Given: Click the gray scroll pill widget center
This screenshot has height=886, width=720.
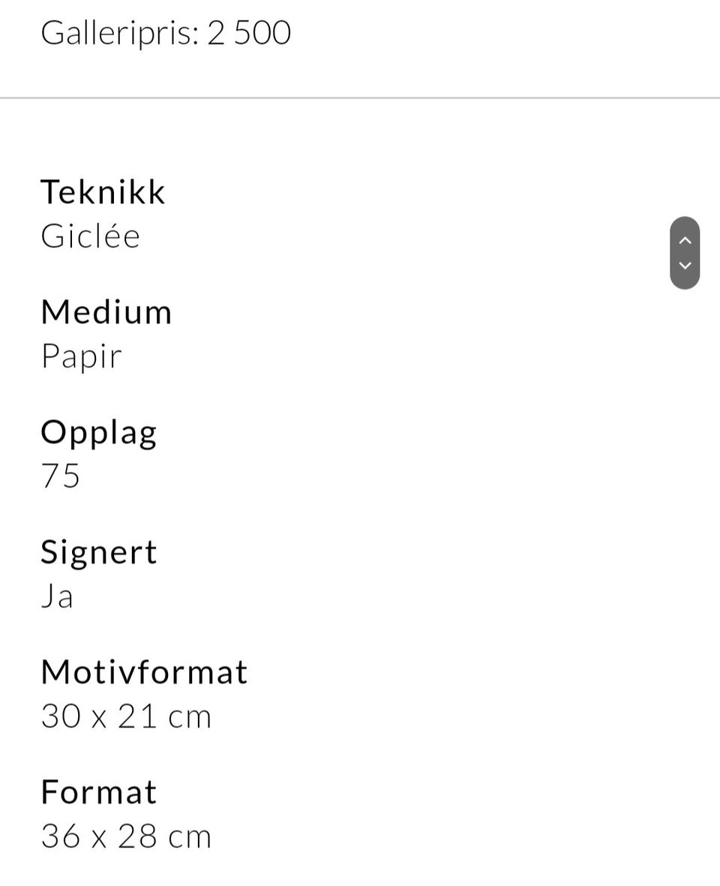Looking at the screenshot, I should point(684,253).
